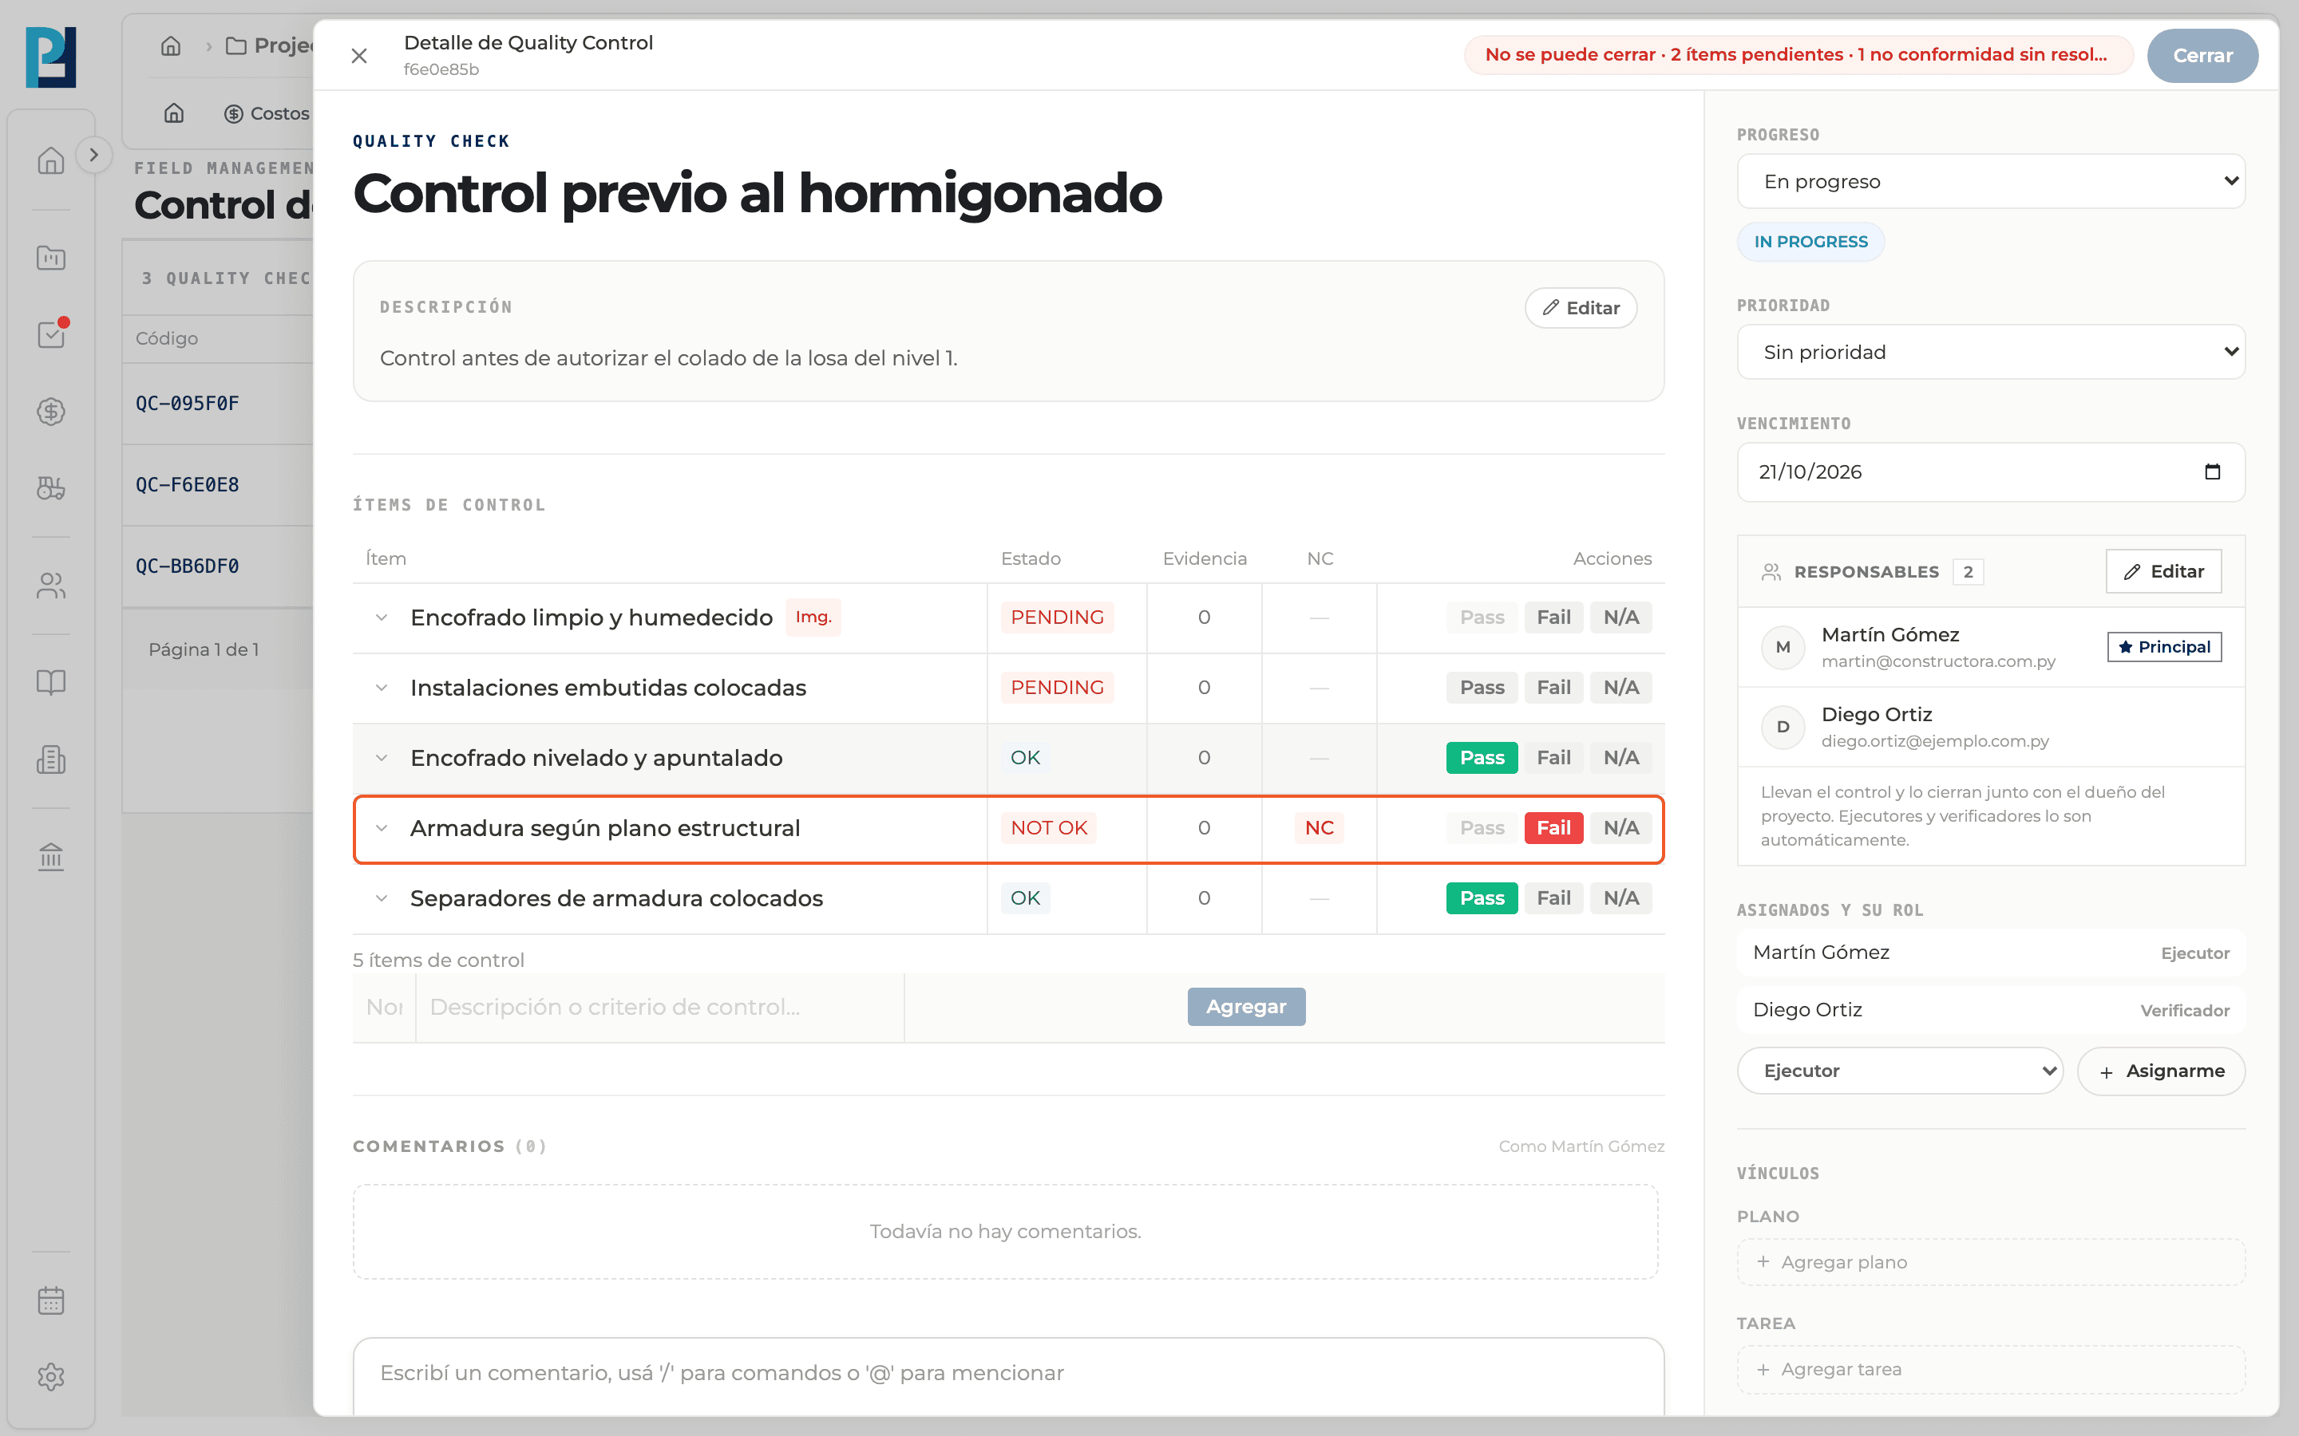The height and width of the screenshot is (1436, 2299).
Task: Open the bank building icon in sidebar
Action: point(51,857)
